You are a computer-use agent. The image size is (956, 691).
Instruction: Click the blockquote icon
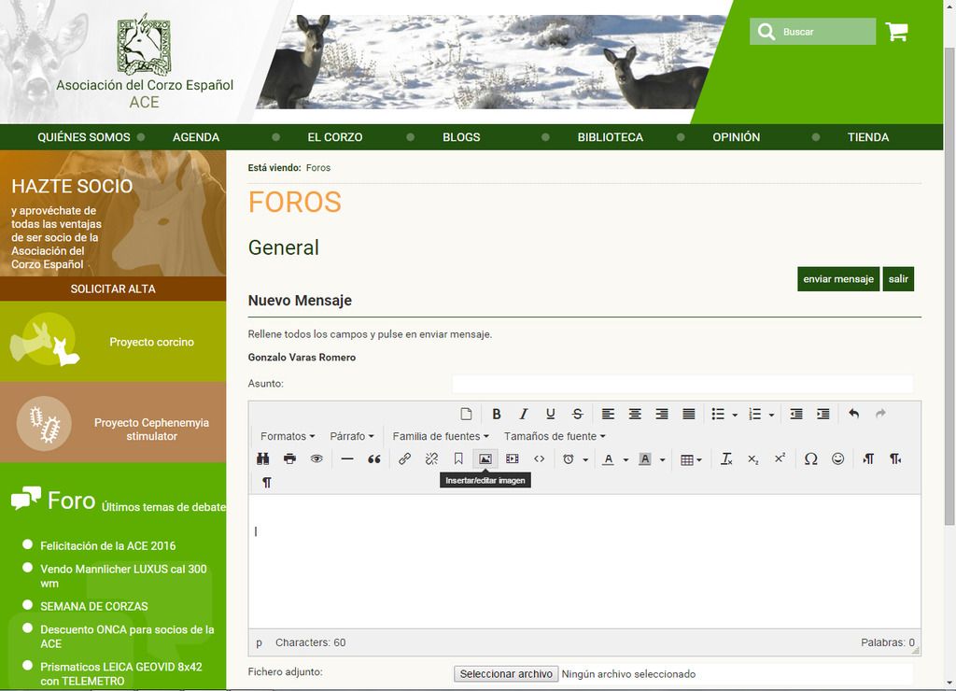(x=374, y=458)
